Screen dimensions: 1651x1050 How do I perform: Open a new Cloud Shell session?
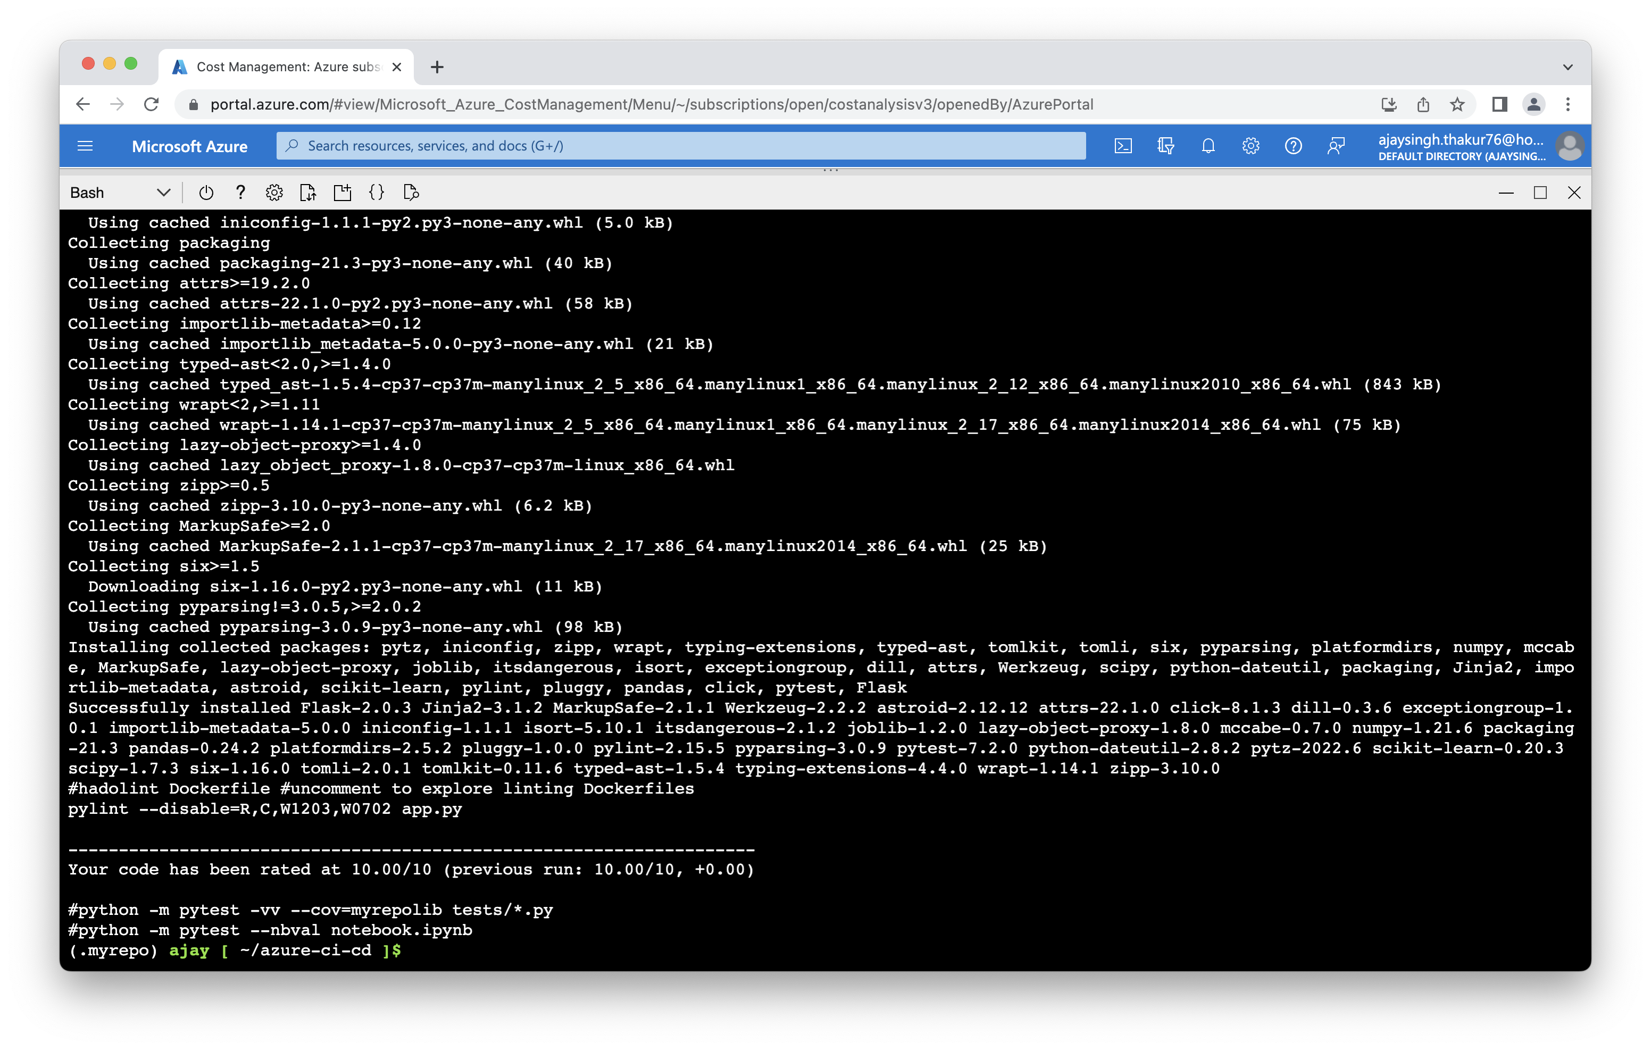(342, 193)
